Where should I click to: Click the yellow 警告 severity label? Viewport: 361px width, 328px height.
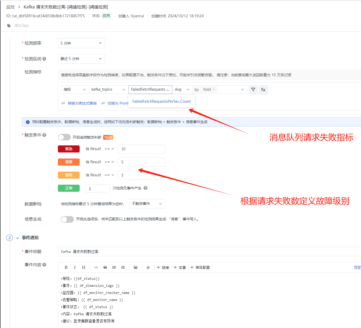(x=69, y=175)
